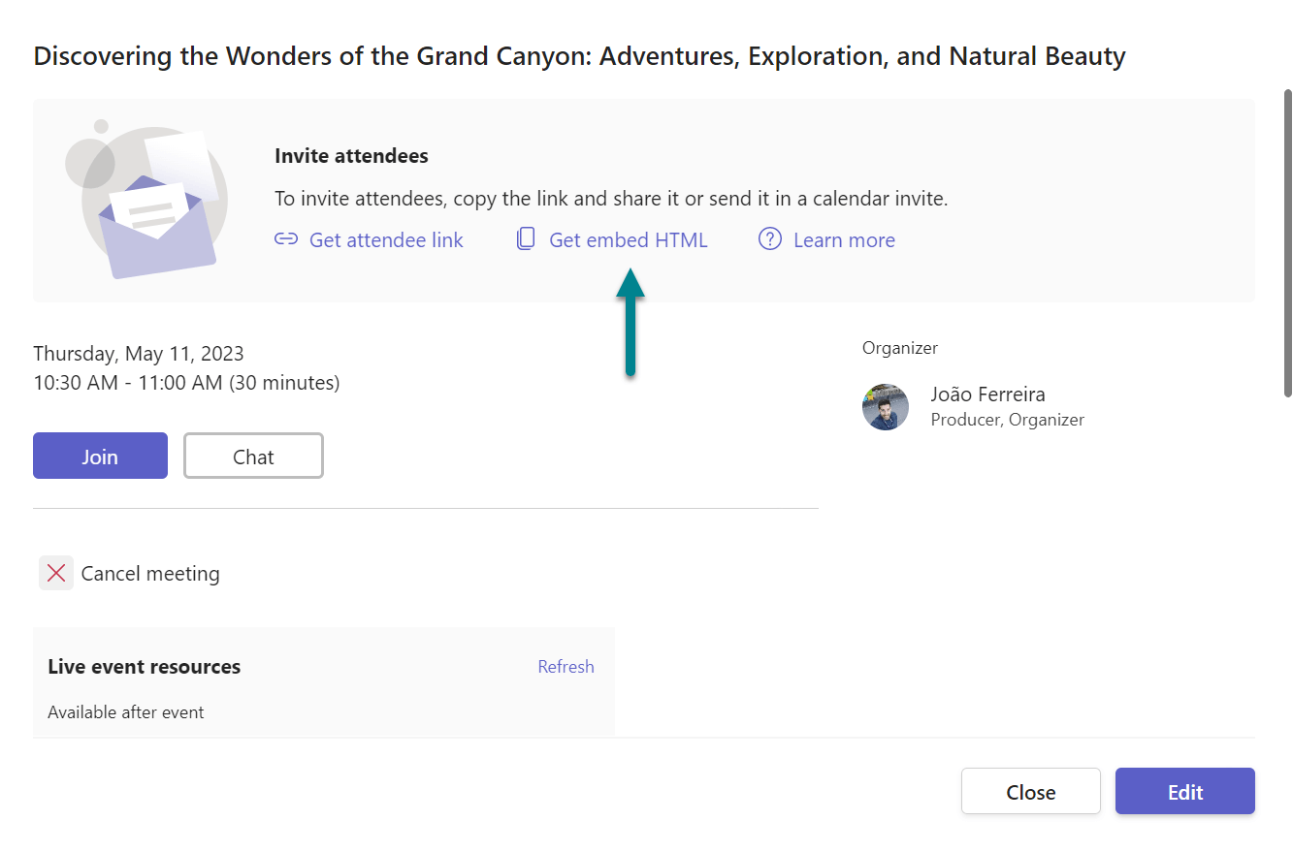Click the red X icon for Cancel meeting
1293x852 pixels.
click(x=55, y=573)
